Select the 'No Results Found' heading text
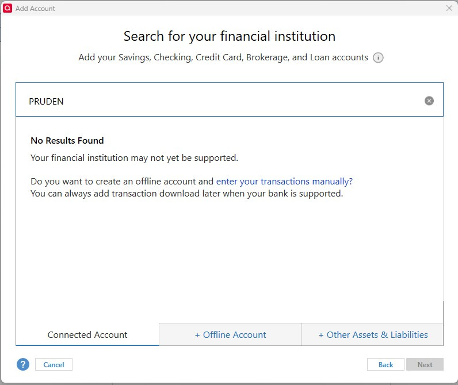Image resolution: width=458 pixels, height=385 pixels. 67,141
